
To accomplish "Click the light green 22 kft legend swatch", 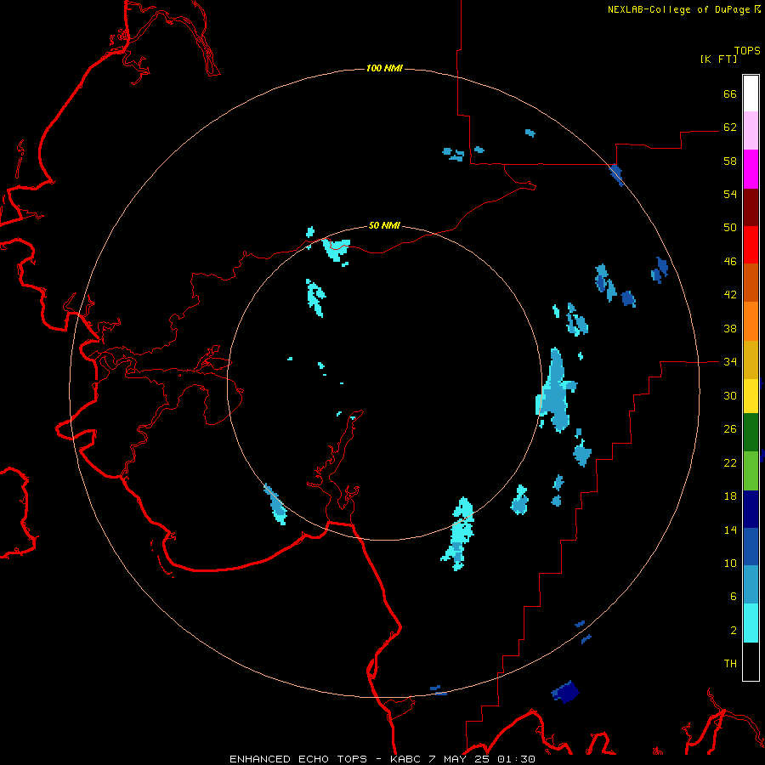I will tap(751, 471).
